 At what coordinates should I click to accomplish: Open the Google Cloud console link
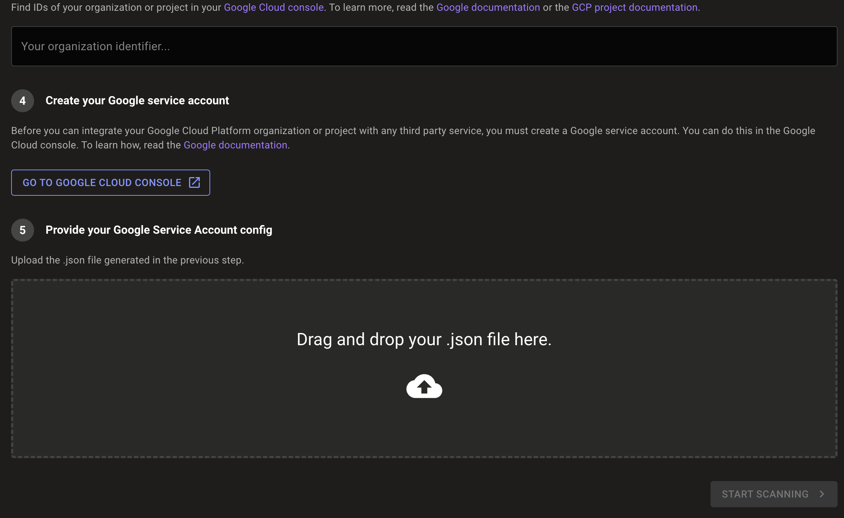tap(274, 7)
